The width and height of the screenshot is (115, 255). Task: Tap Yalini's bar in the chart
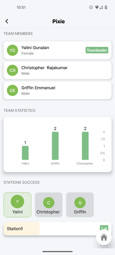[x=25, y=153]
